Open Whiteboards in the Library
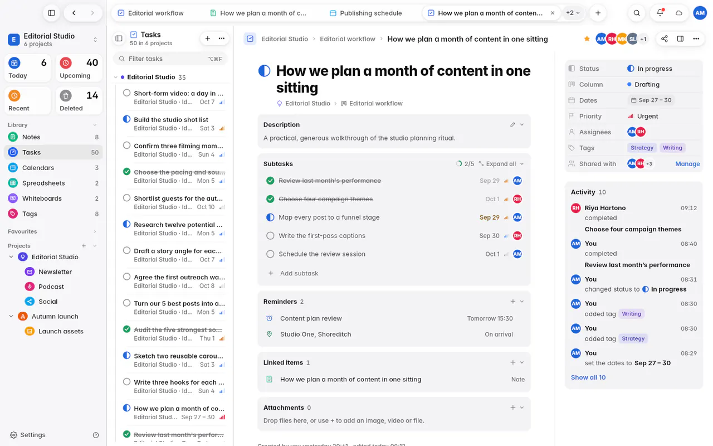Image resolution: width=713 pixels, height=446 pixels. click(x=53, y=198)
